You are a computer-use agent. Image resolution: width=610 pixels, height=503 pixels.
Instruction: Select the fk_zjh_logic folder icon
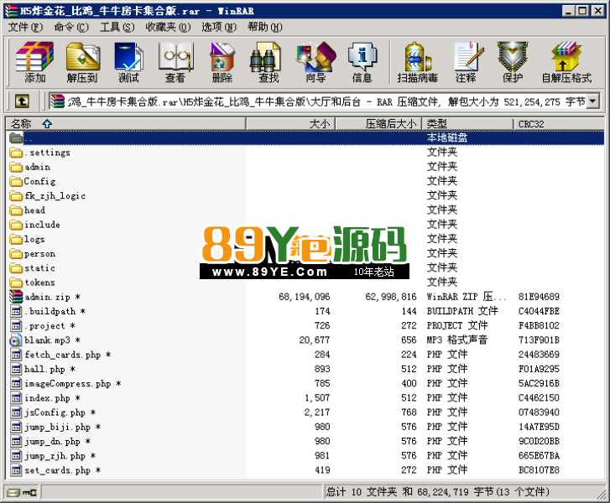(16, 195)
